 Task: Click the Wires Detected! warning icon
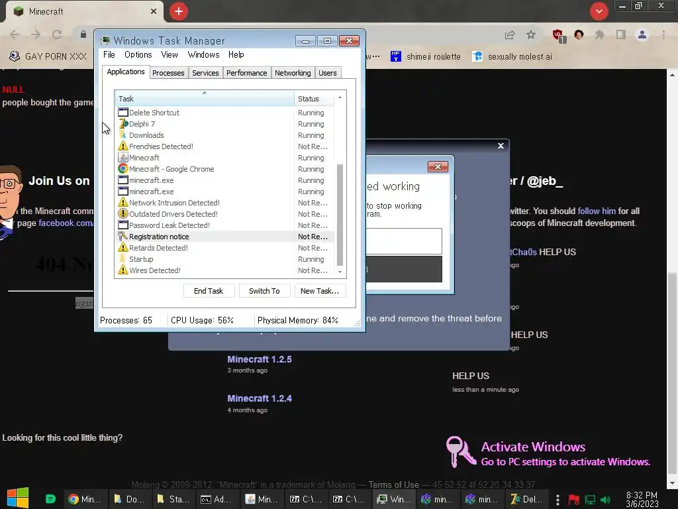(x=123, y=270)
